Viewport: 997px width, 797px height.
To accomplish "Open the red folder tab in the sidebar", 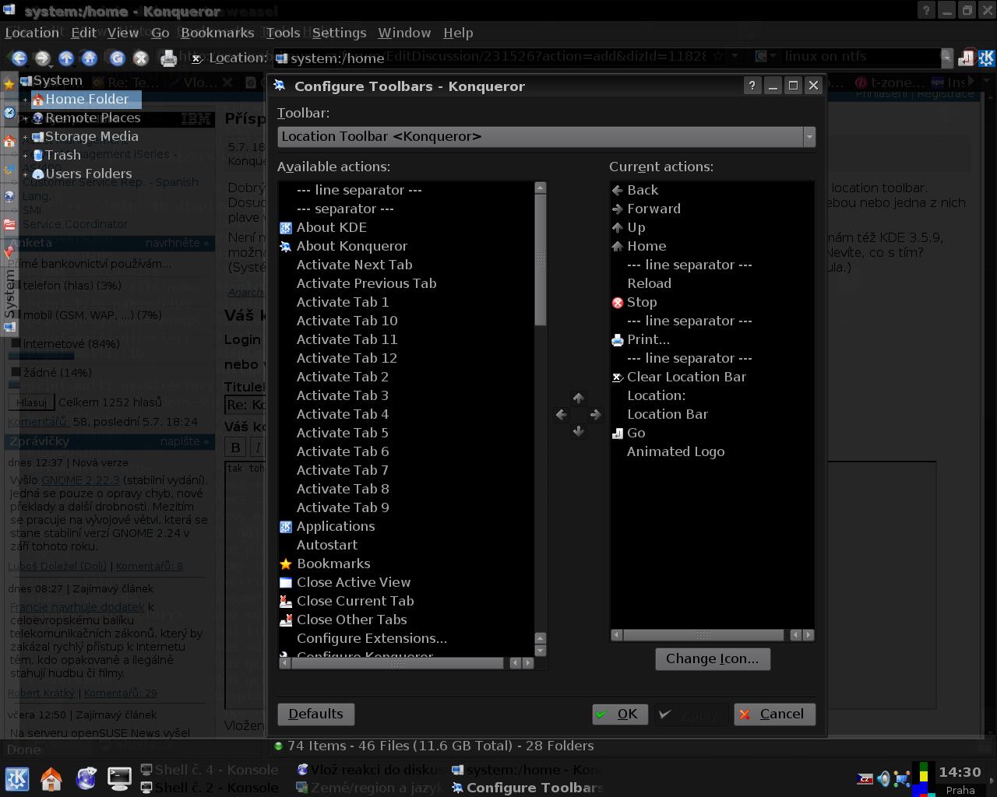I will [9, 224].
